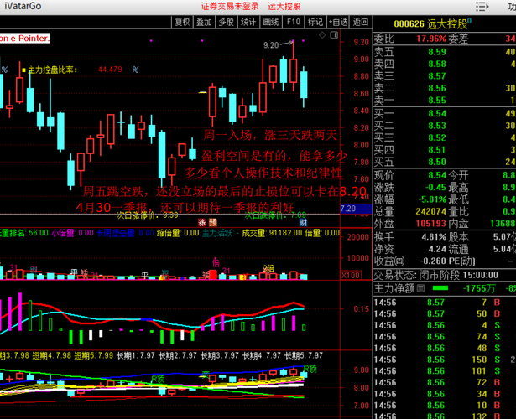Image resolution: width=516 pixels, height=419 pixels.
Task: Click the green 主力净额 bar indicator
Action: coord(440,288)
